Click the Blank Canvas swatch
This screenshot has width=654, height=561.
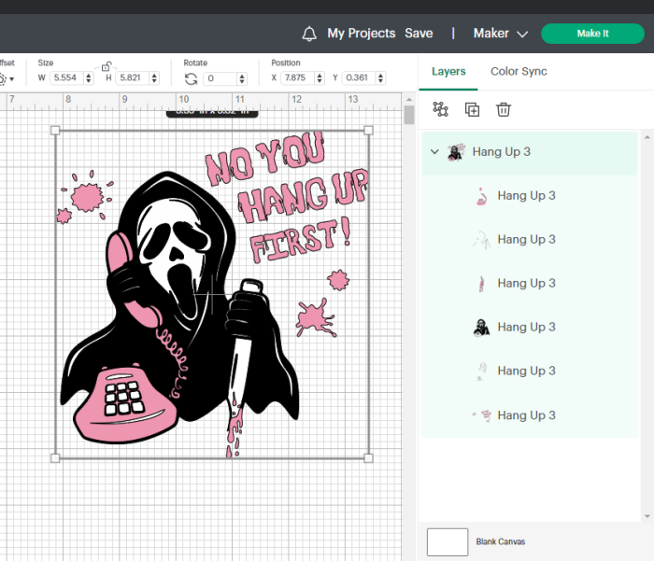coord(448,541)
